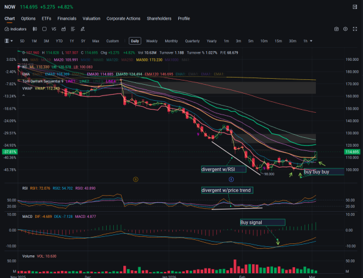Open chart settings hexagon icon
The height and width of the screenshot is (278, 363).
(x=345, y=29)
